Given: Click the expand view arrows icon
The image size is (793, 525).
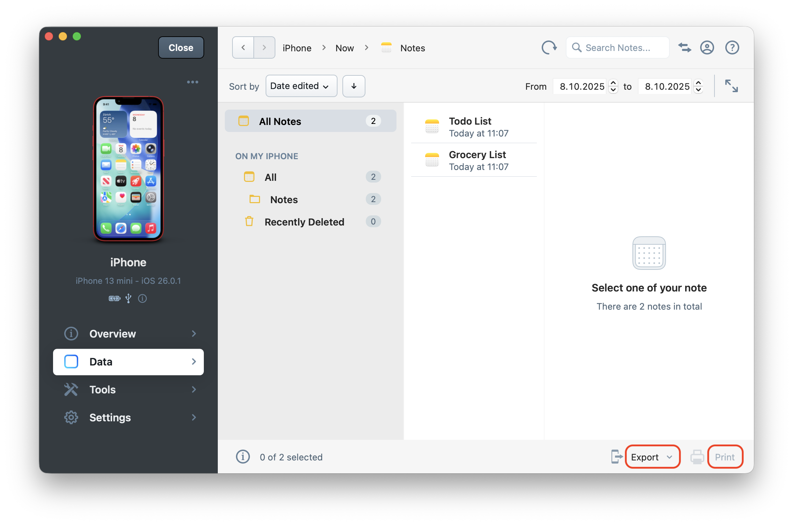Looking at the screenshot, I should pos(731,86).
